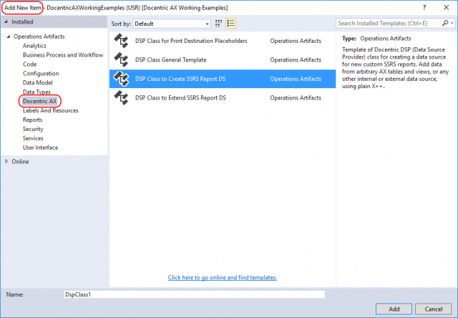Select Operations Artifacts tree label
This screenshot has height=318, width=458.
click(39, 37)
